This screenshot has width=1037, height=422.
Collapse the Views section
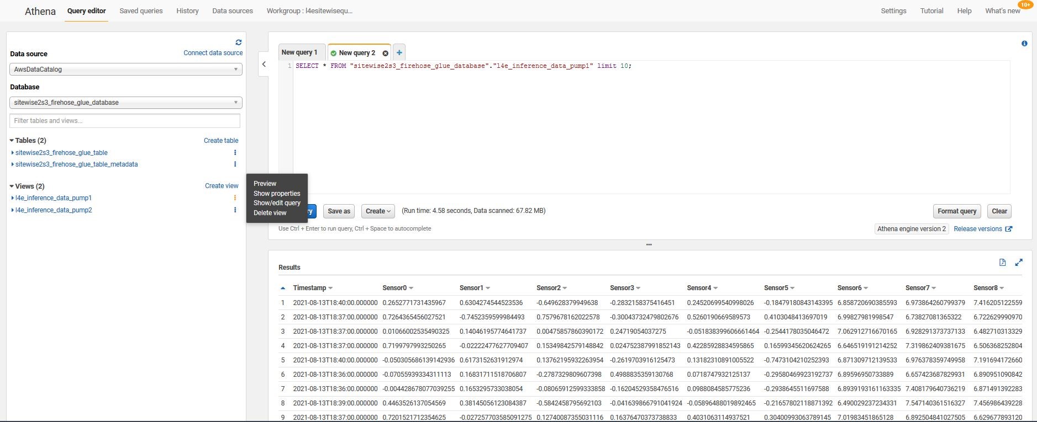point(12,186)
